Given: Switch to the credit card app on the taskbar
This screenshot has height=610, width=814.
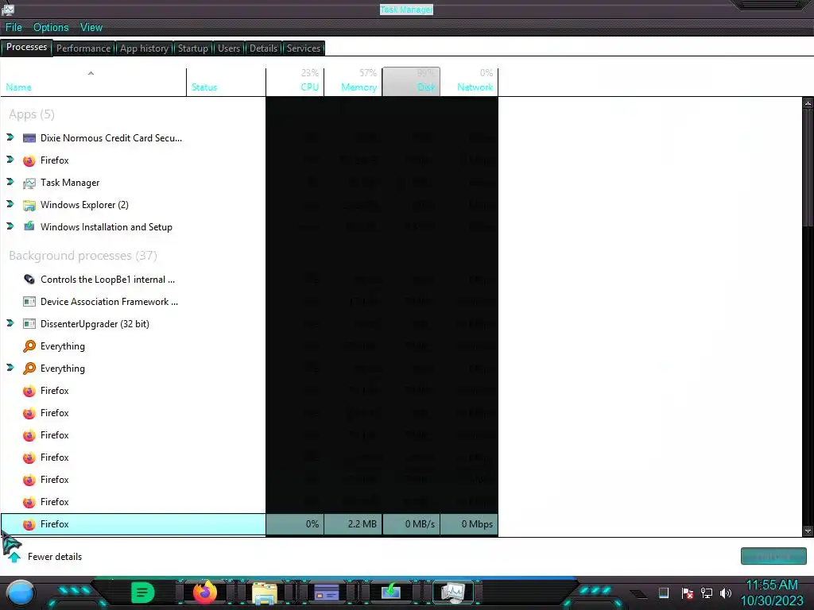Looking at the screenshot, I should pyautogui.click(x=327, y=593).
